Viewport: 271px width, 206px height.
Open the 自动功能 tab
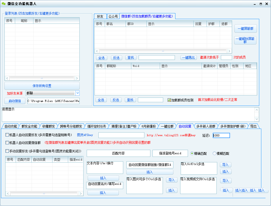pyautogui.click(x=11, y=126)
